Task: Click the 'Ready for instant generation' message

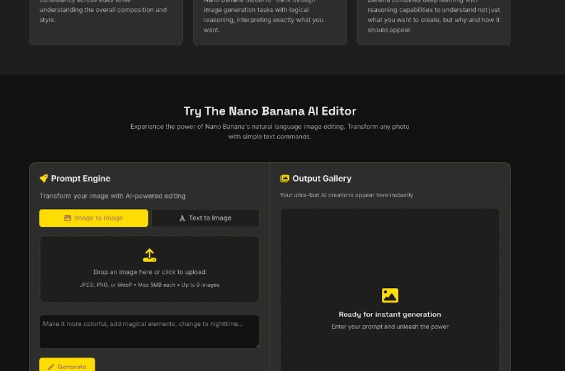Action: (x=390, y=314)
